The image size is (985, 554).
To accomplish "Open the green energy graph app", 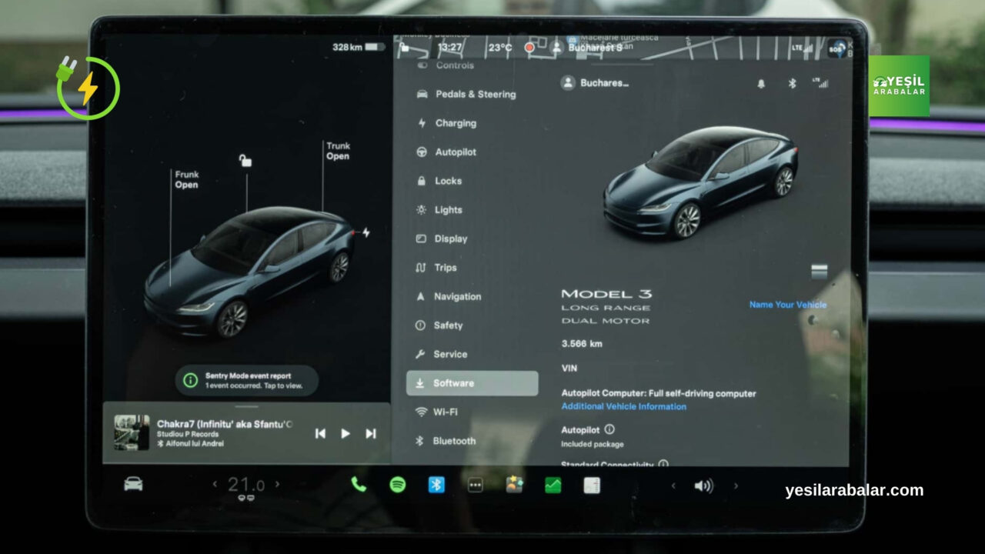I will point(553,486).
